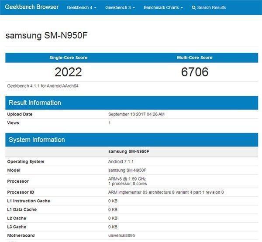Select the L2 Cache 0 KB value

point(113,218)
